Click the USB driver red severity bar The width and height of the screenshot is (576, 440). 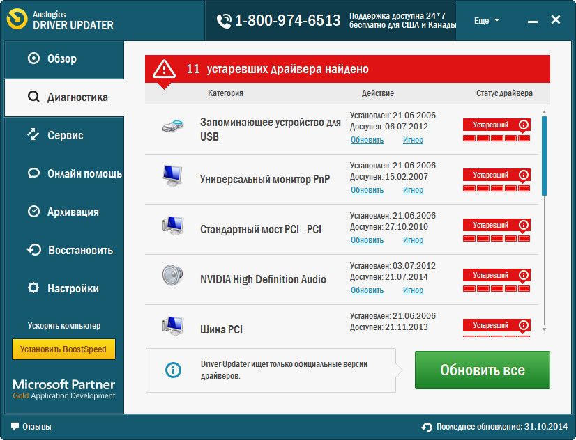coord(497,139)
